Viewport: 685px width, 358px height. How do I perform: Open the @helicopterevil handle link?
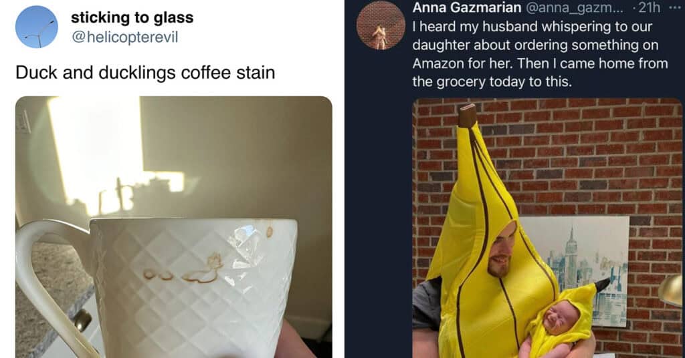pyautogui.click(x=124, y=37)
